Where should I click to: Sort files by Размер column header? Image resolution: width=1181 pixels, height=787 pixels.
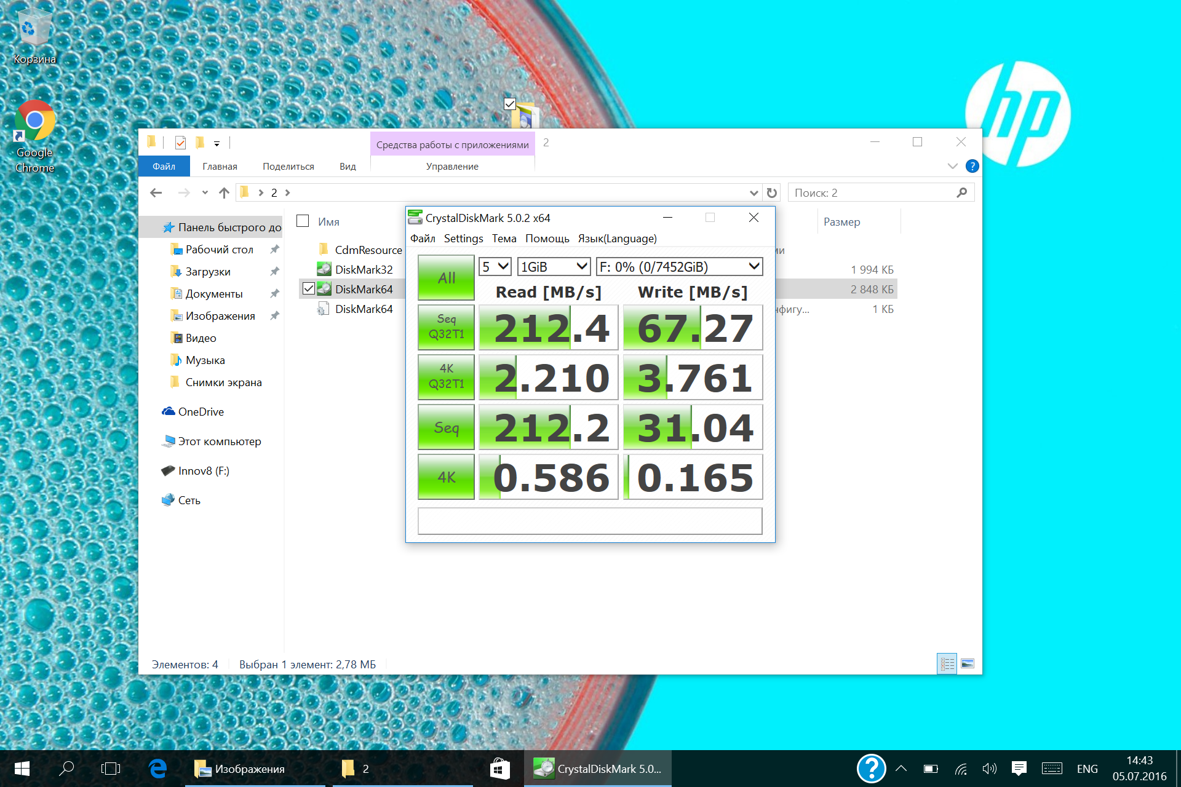coord(841,222)
